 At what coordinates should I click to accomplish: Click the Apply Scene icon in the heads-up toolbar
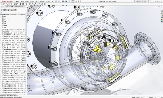[103, 6]
